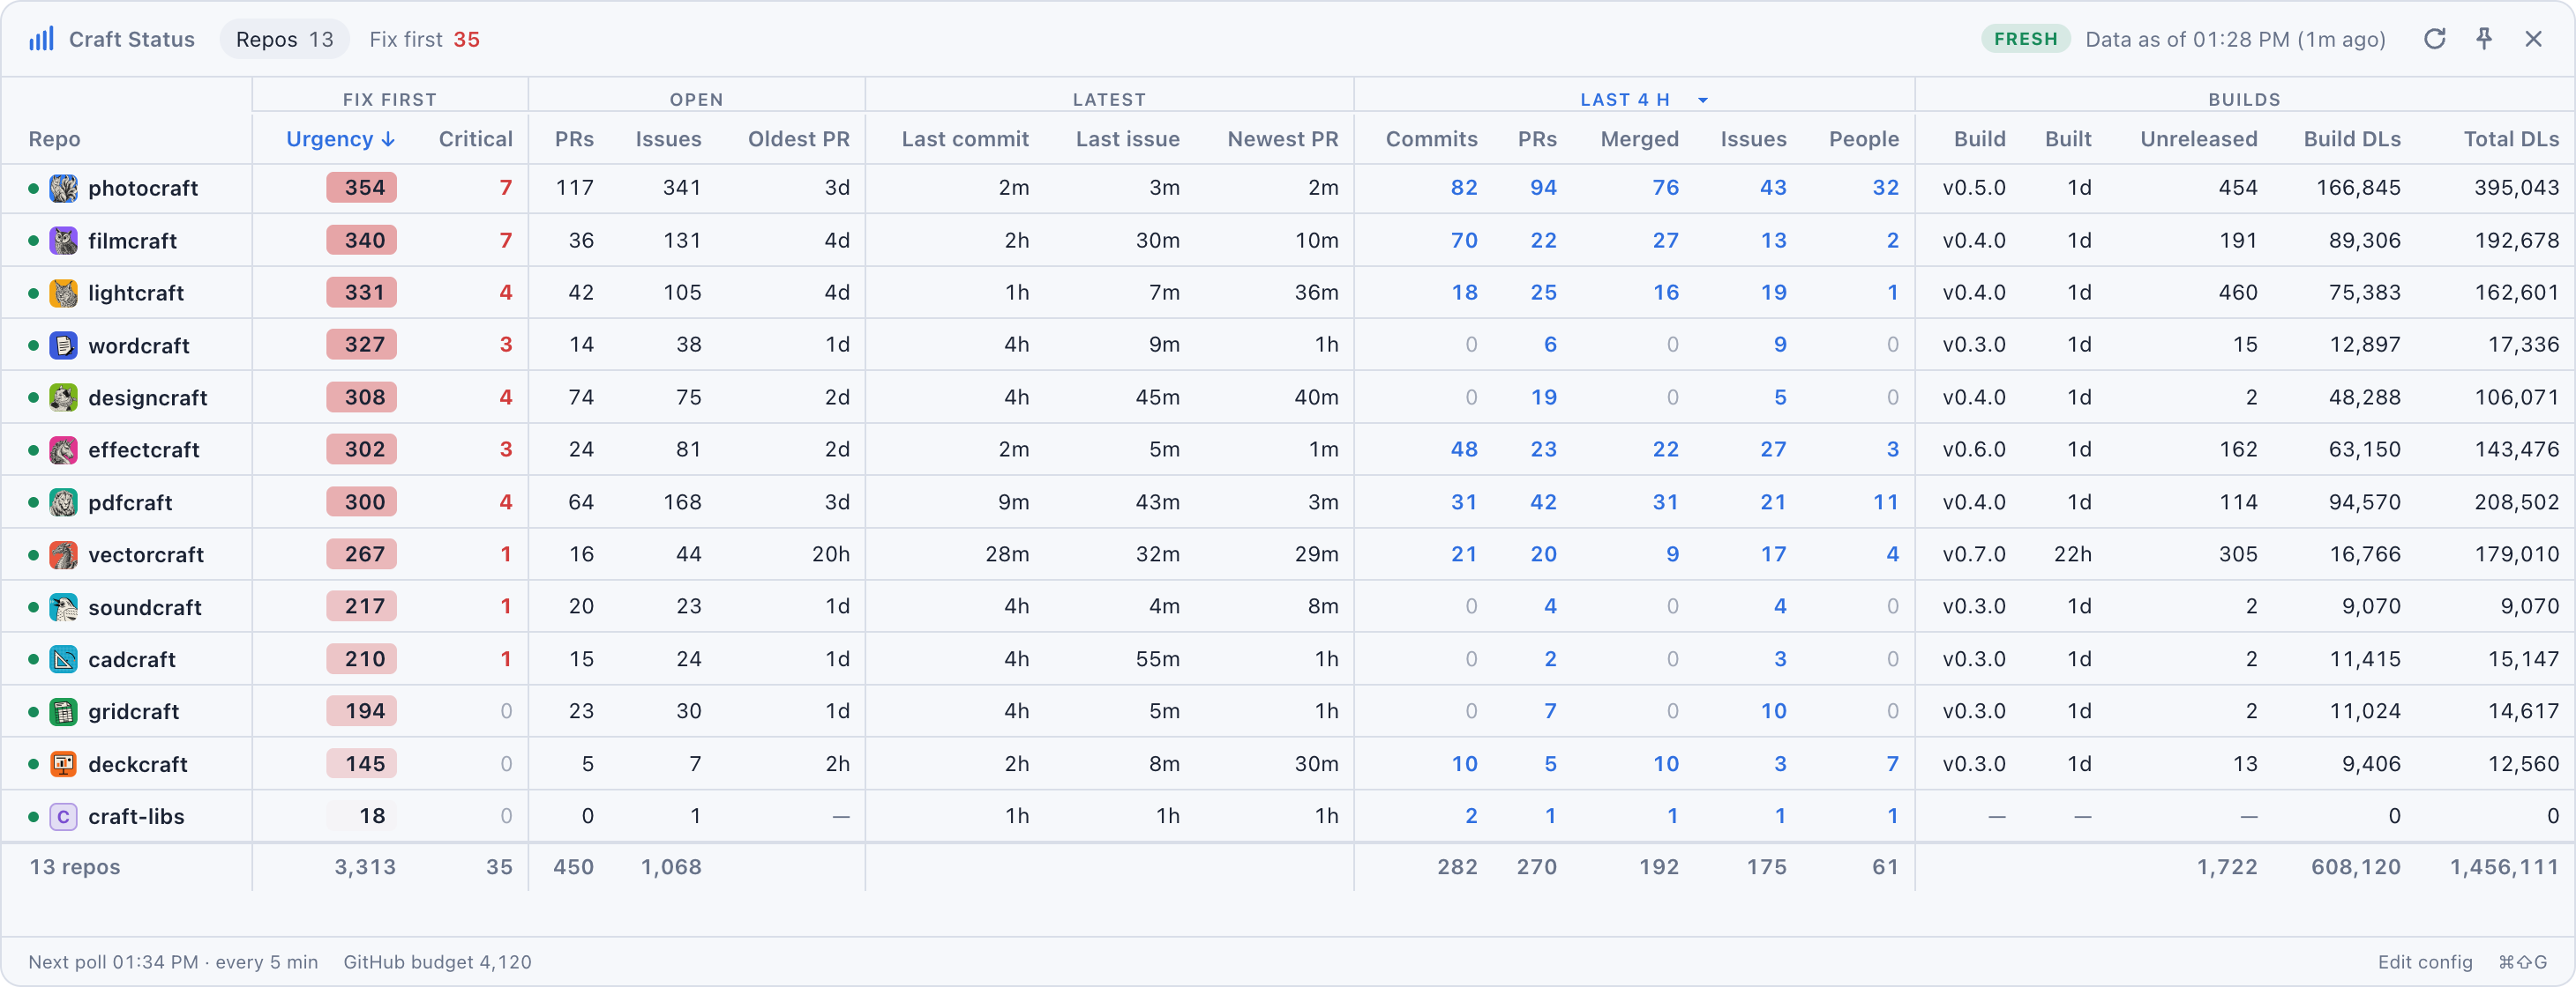This screenshot has width=2576, height=987.
Task: Open the wordcraft repo icon
Action: [64, 345]
